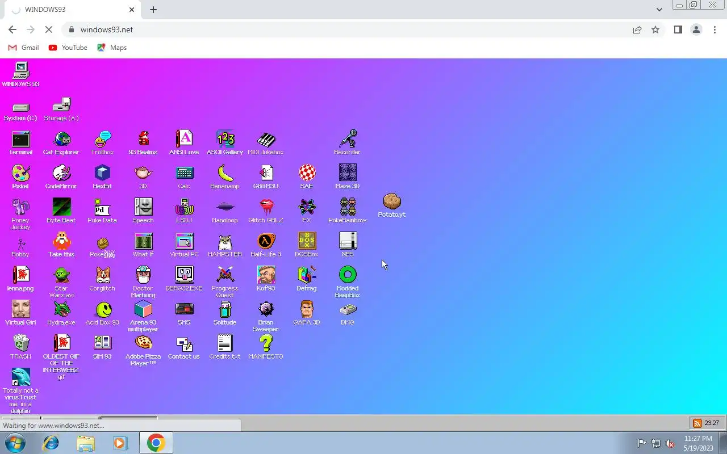
Task: Open the Trollbox chat icon
Action: tap(102, 142)
